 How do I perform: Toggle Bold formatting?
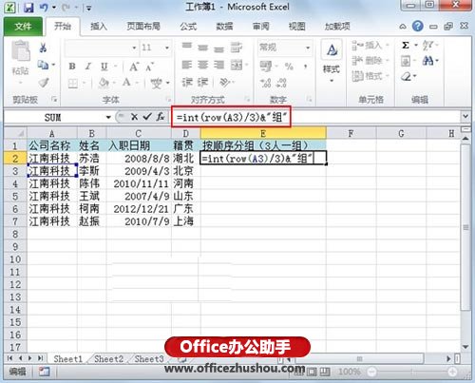pyautogui.click(x=72, y=67)
